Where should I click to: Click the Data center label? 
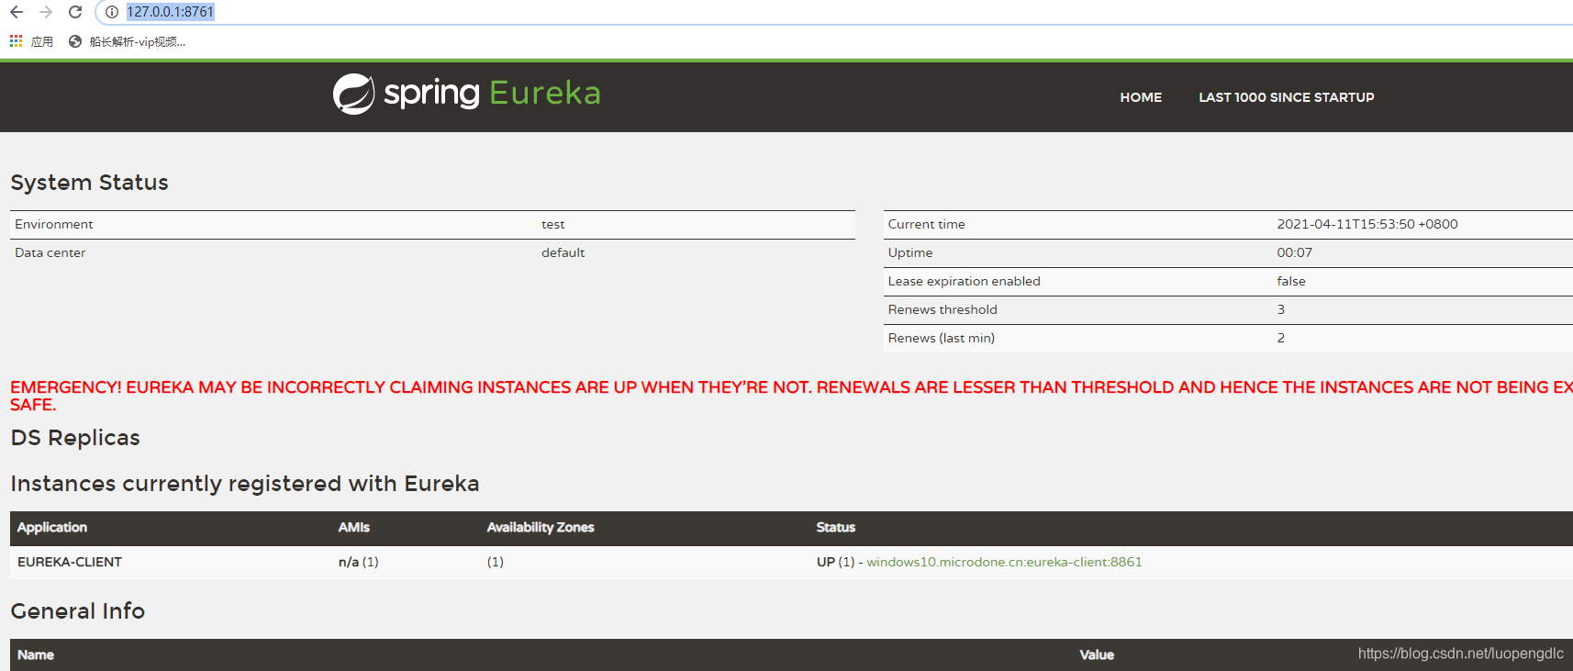50,252
